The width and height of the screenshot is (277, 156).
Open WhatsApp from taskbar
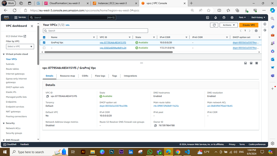[150, 152]
